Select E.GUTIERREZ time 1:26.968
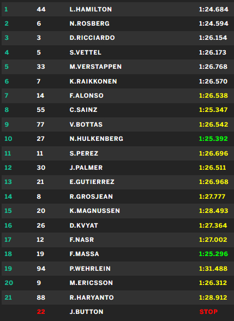Screen dimensions: 234x321 click(x=214, y=182)
